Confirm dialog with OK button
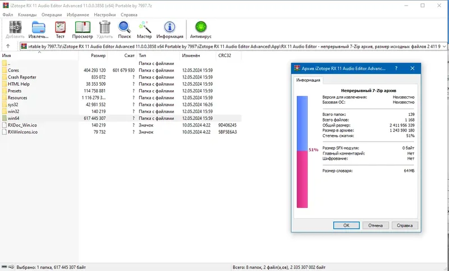 (346, 225)
